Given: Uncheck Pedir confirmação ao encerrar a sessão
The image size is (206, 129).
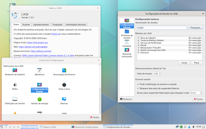Looking at the screenshot, I should (138, 84).
